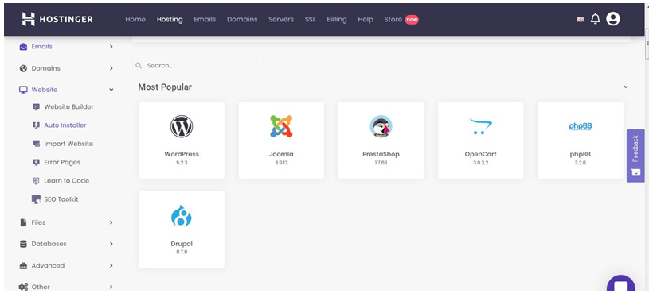Expand the Other sidebar chevron
The width and height of the screenshot is (649, 293).
point(111,287)
